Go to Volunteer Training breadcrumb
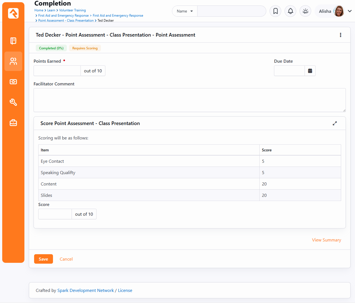This screenshot has width=355, height=303. pyautogui.click(x=72, y=10)
